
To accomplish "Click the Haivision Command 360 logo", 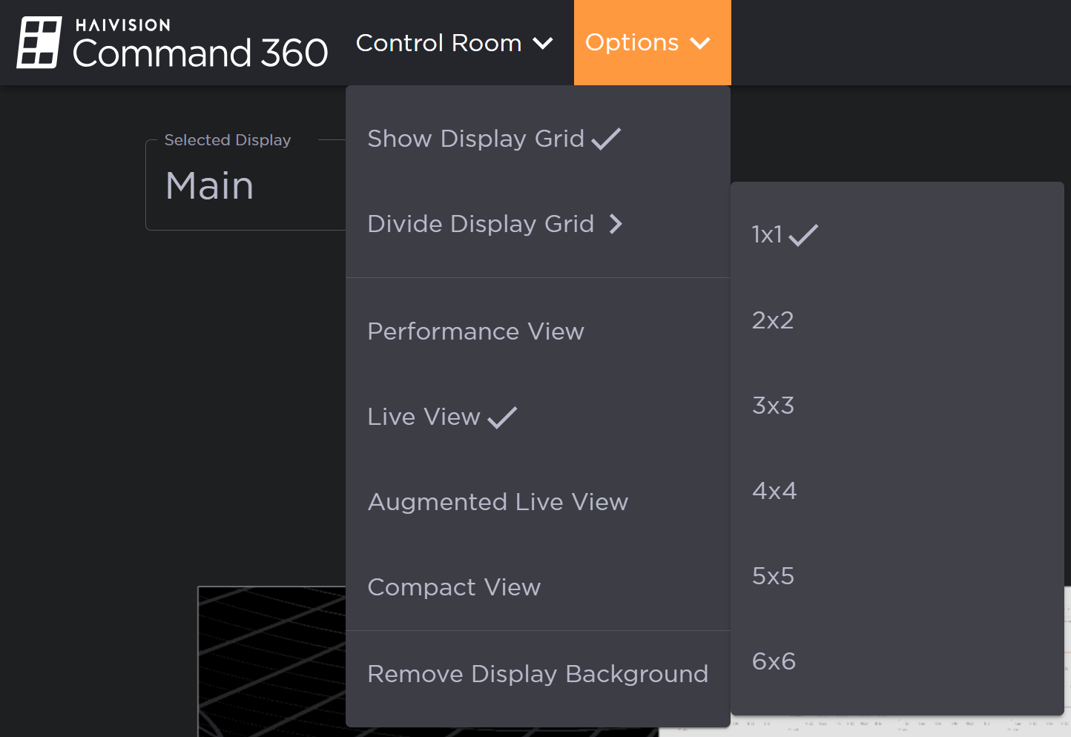I will pos(171,42).
